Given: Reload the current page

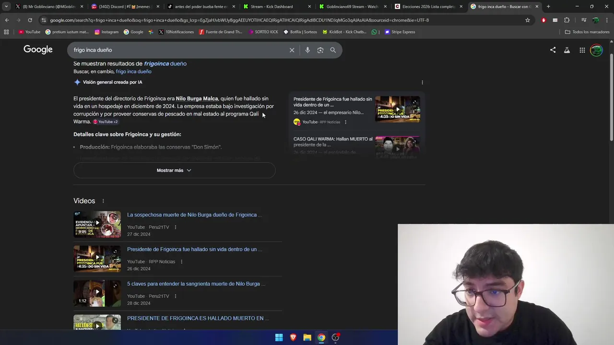Looking at the screenshot, I should (x=30, y=20).
